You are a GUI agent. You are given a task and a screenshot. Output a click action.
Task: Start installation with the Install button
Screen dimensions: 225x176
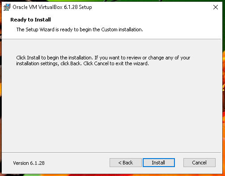pos(159,163)
